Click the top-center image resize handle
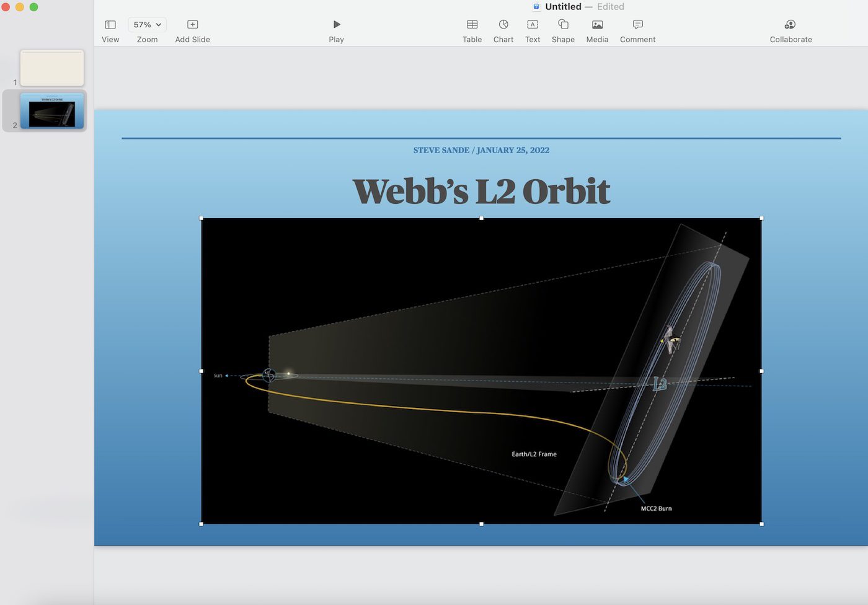The width and height of the screenshot is (868, 605). tap(482, 218)
